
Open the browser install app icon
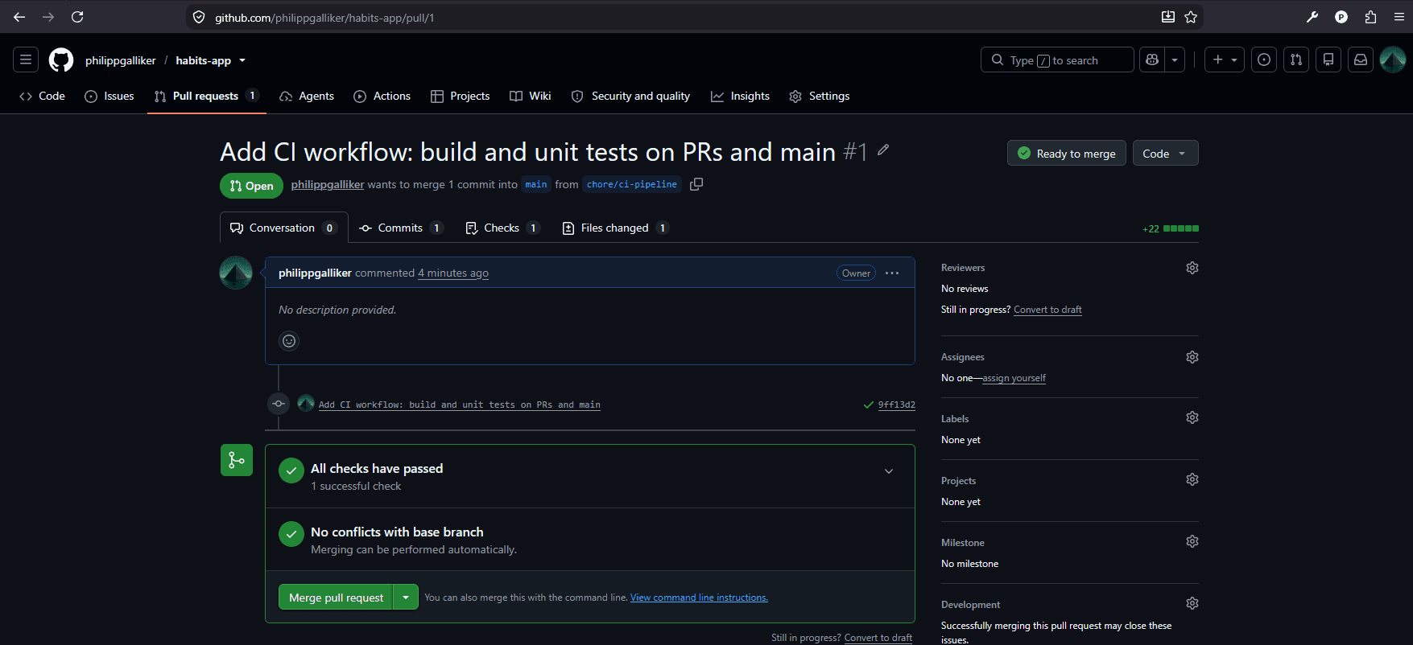[1167, 17]
